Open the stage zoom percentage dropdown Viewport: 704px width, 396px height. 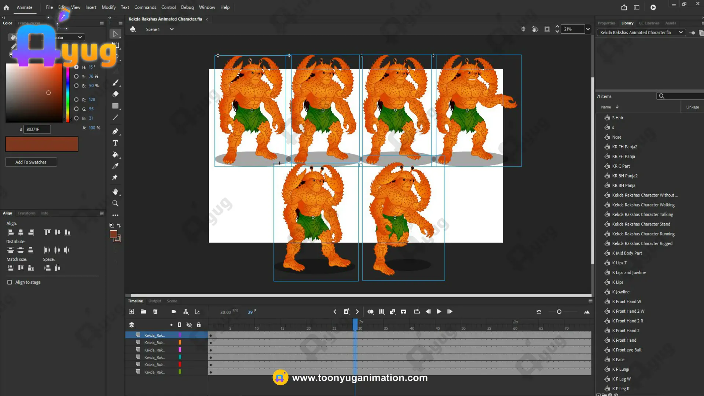(x=588, y=29)
